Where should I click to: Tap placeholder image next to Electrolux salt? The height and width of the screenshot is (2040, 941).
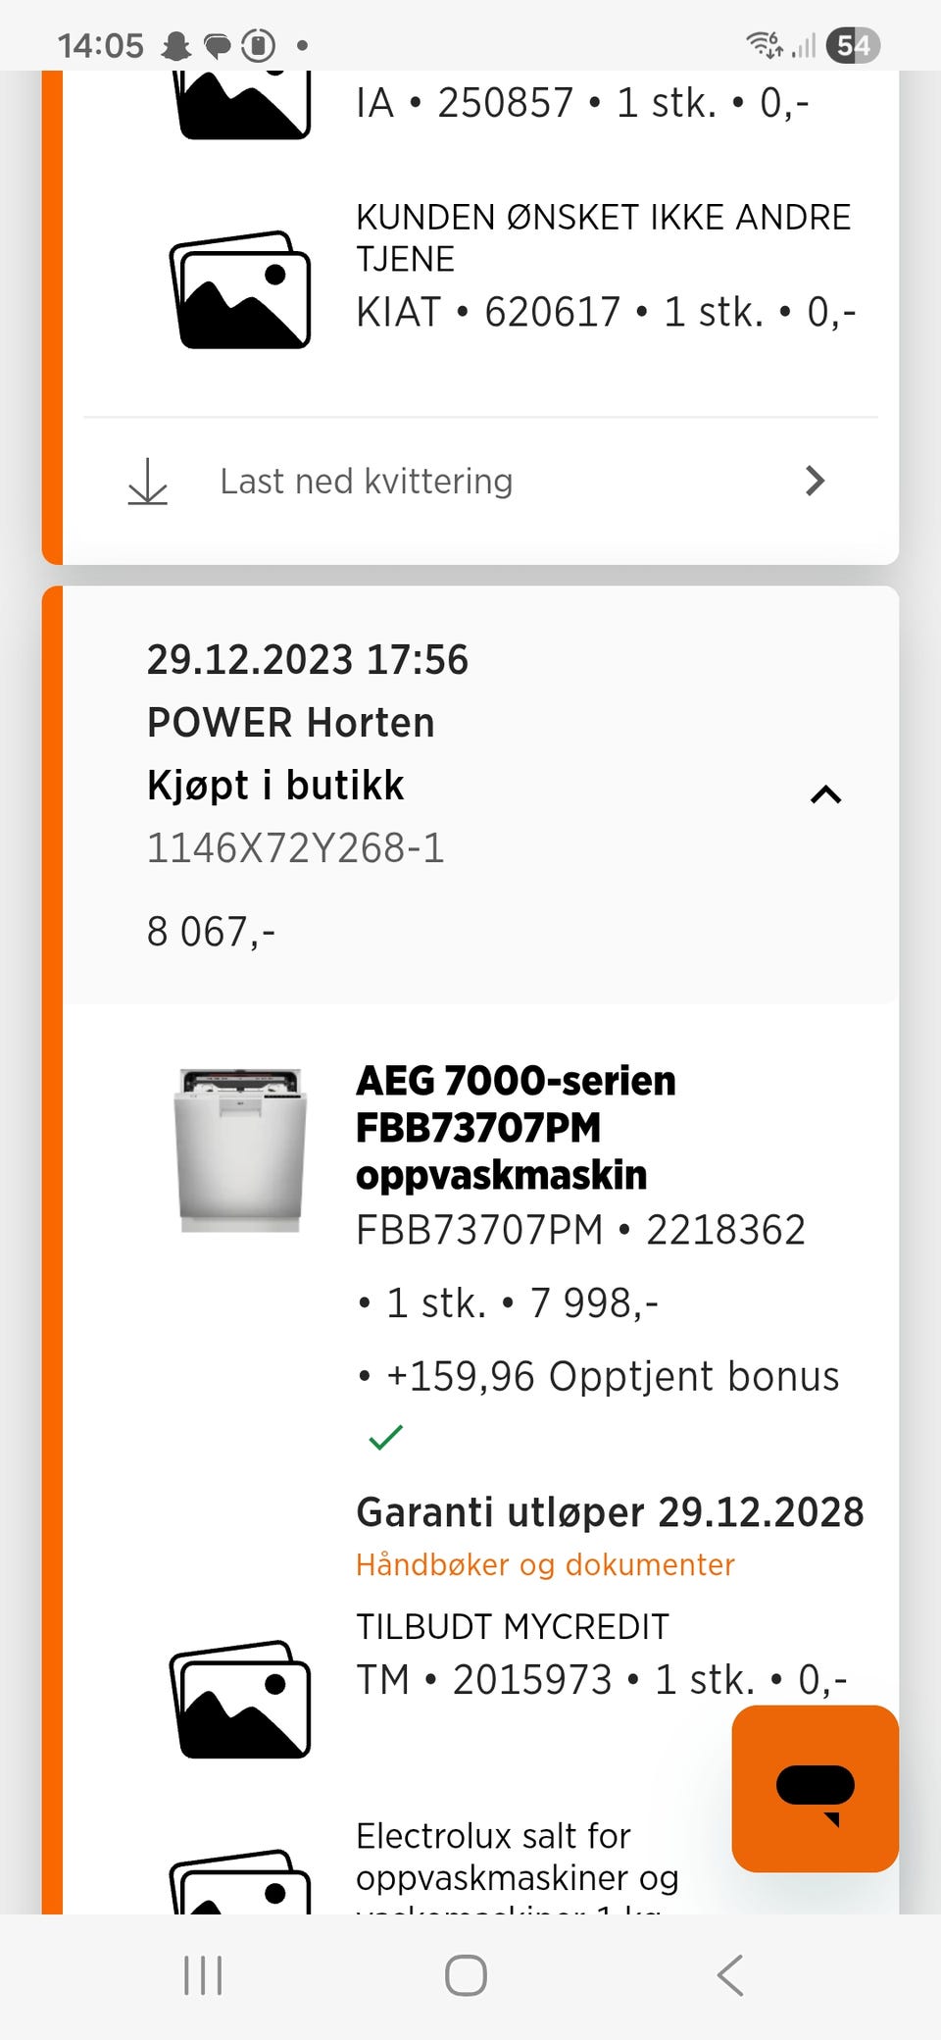[240, 1883]
